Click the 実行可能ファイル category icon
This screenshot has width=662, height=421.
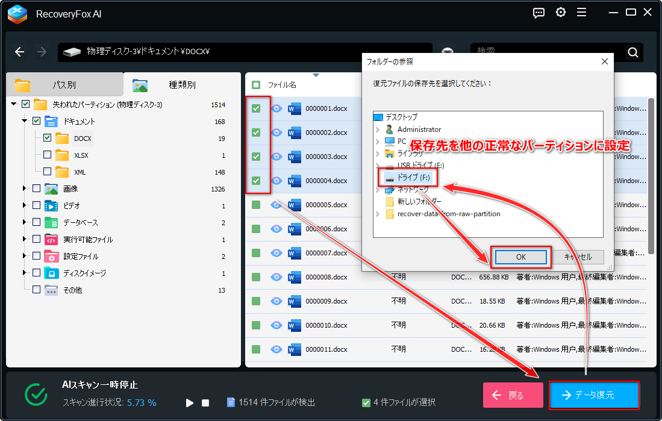[51, 240]
